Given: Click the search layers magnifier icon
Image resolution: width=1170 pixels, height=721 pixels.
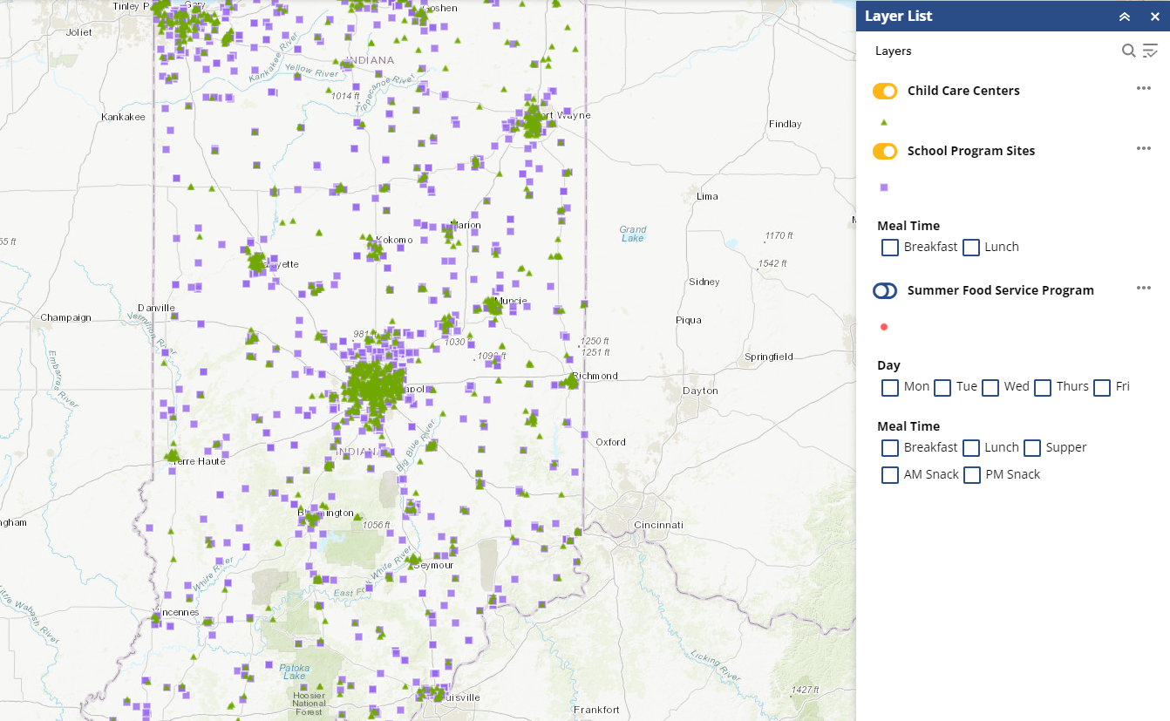Looking at the screenshot, I should (x=1128, y=51).
